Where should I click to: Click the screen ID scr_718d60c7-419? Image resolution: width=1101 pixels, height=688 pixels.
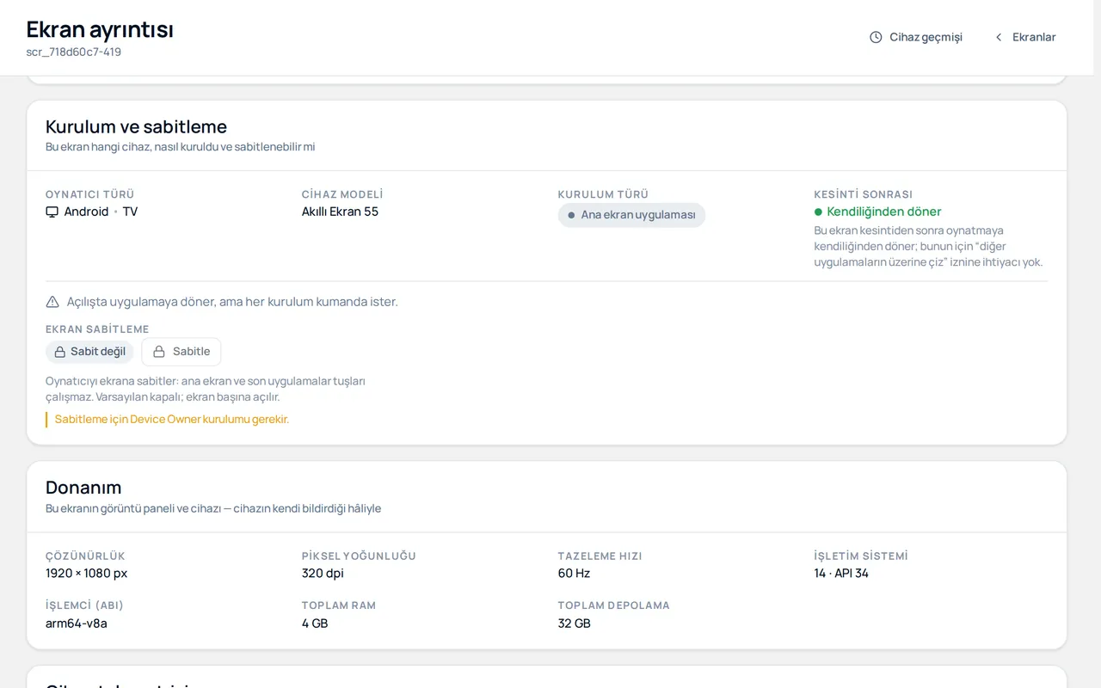(74, 52)
